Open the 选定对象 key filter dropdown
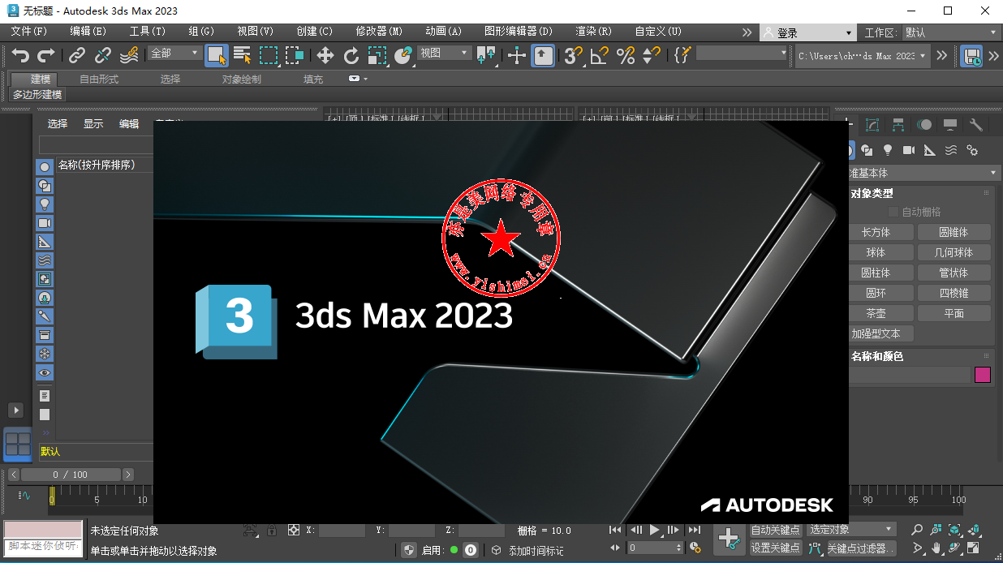The image size is (1003, 563). tap(851, 529)
